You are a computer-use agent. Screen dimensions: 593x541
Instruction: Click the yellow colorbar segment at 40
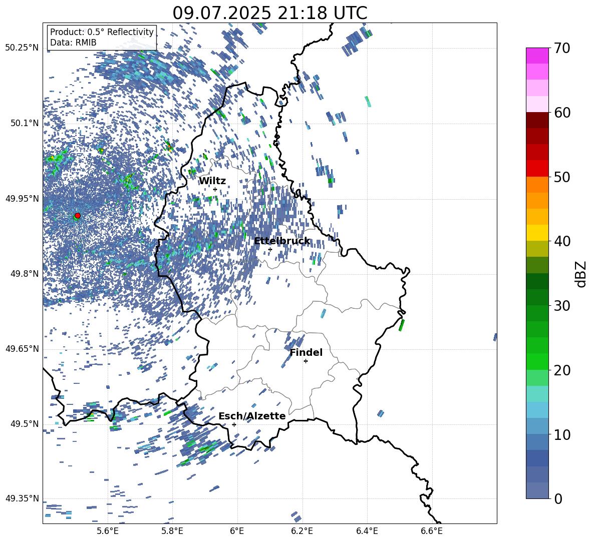(537, 233)
